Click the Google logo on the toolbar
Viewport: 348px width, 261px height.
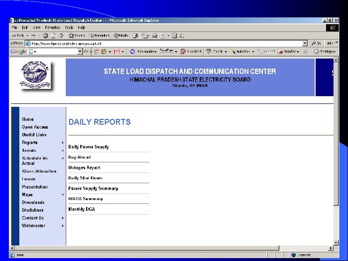[18, 52]
